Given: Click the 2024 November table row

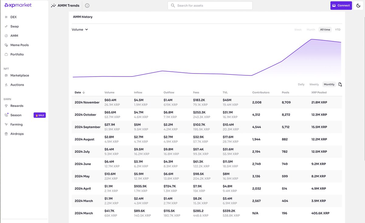Looking at the screenshot, I should pyautogui.click(x=182, y=102).
